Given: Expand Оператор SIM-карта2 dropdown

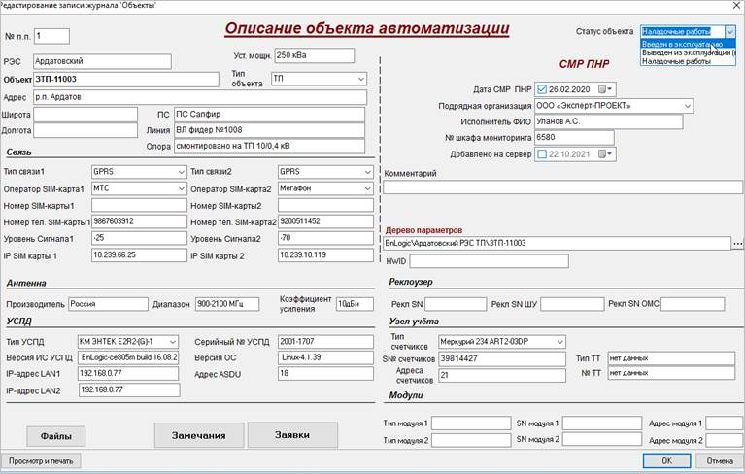Looking at the screenshot, I should pos(368,188).
